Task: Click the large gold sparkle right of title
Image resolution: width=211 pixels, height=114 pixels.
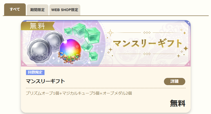Action: pos(186,48)
